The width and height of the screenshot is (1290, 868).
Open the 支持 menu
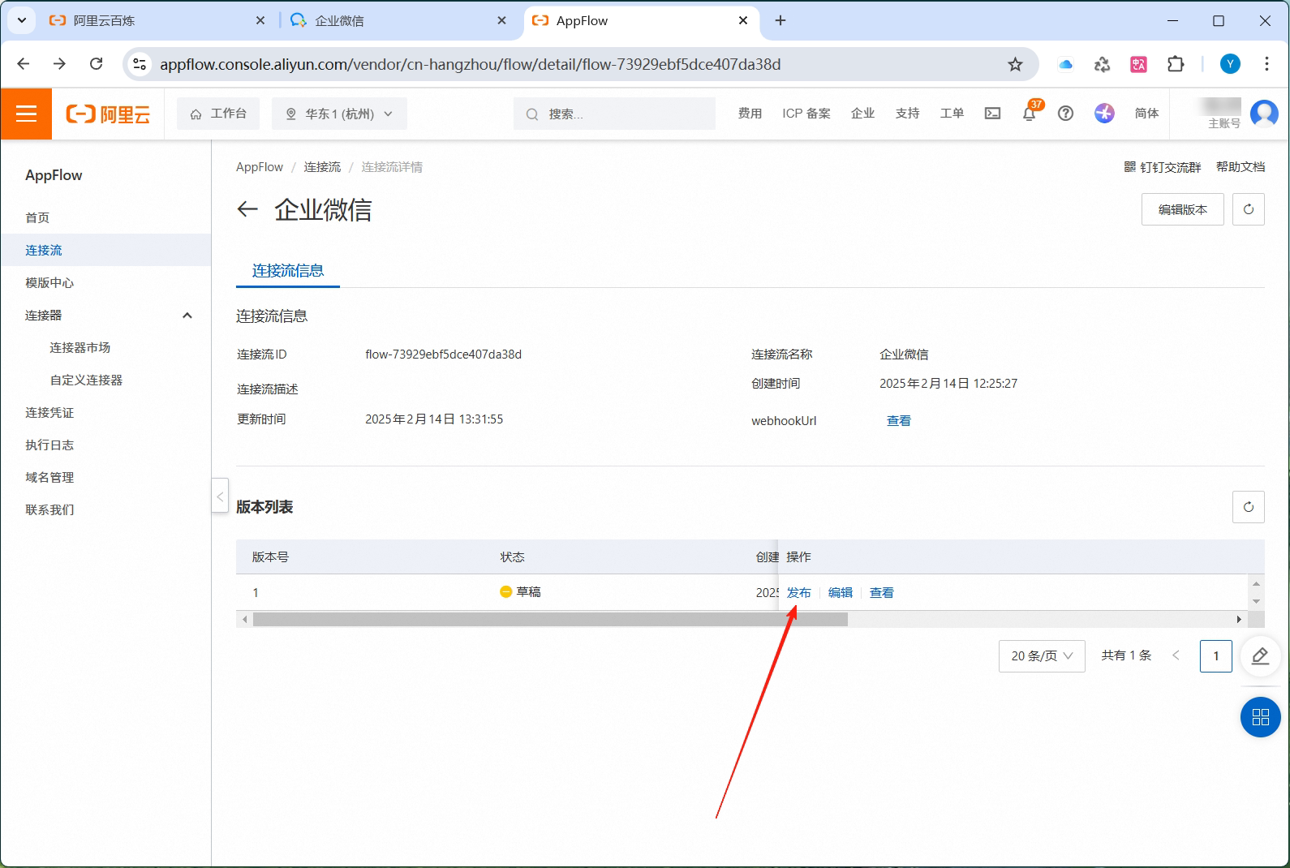pos(907,114)
